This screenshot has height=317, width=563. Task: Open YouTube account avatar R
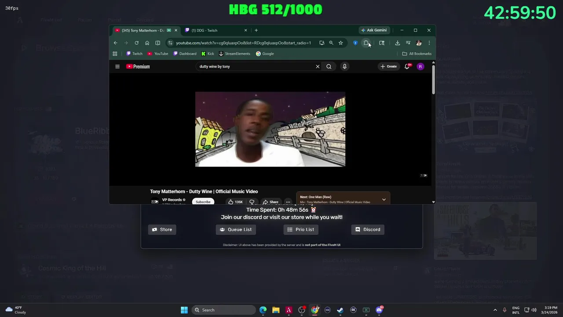pyautogui.click(x=420, y=66)
